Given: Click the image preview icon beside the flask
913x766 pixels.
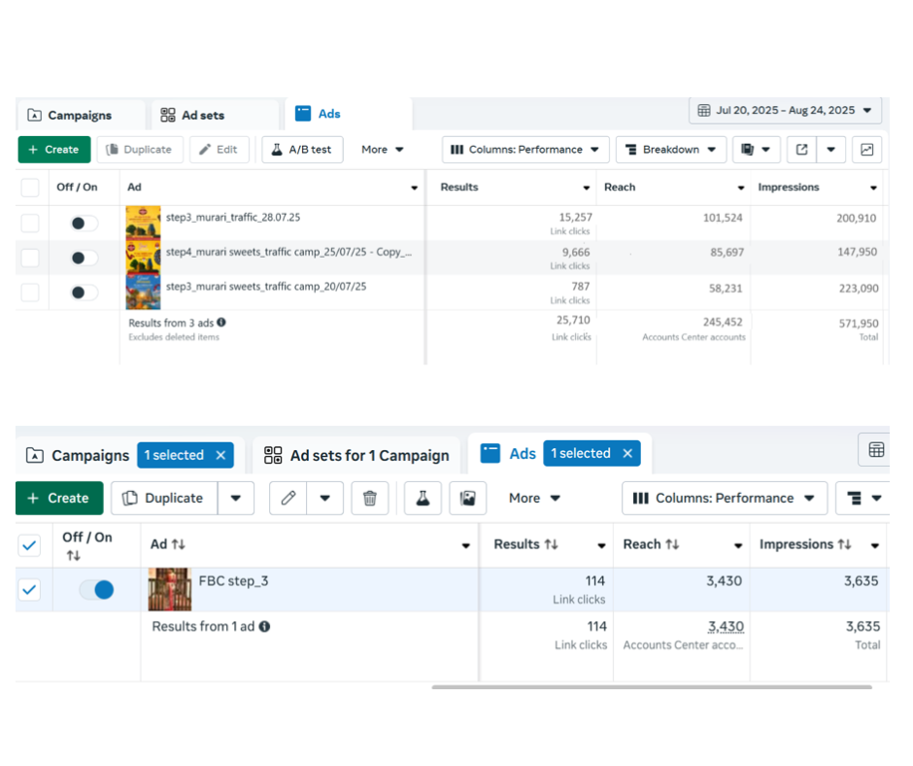Looking at the screenshot, I should 468,498.
